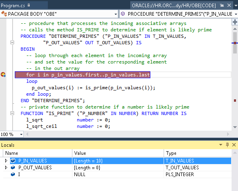Viewport: 238px width, 191px height.
Task: Click the procedure cube icon beside DETERMINE_PRIMES
Action: click(123, 14)
